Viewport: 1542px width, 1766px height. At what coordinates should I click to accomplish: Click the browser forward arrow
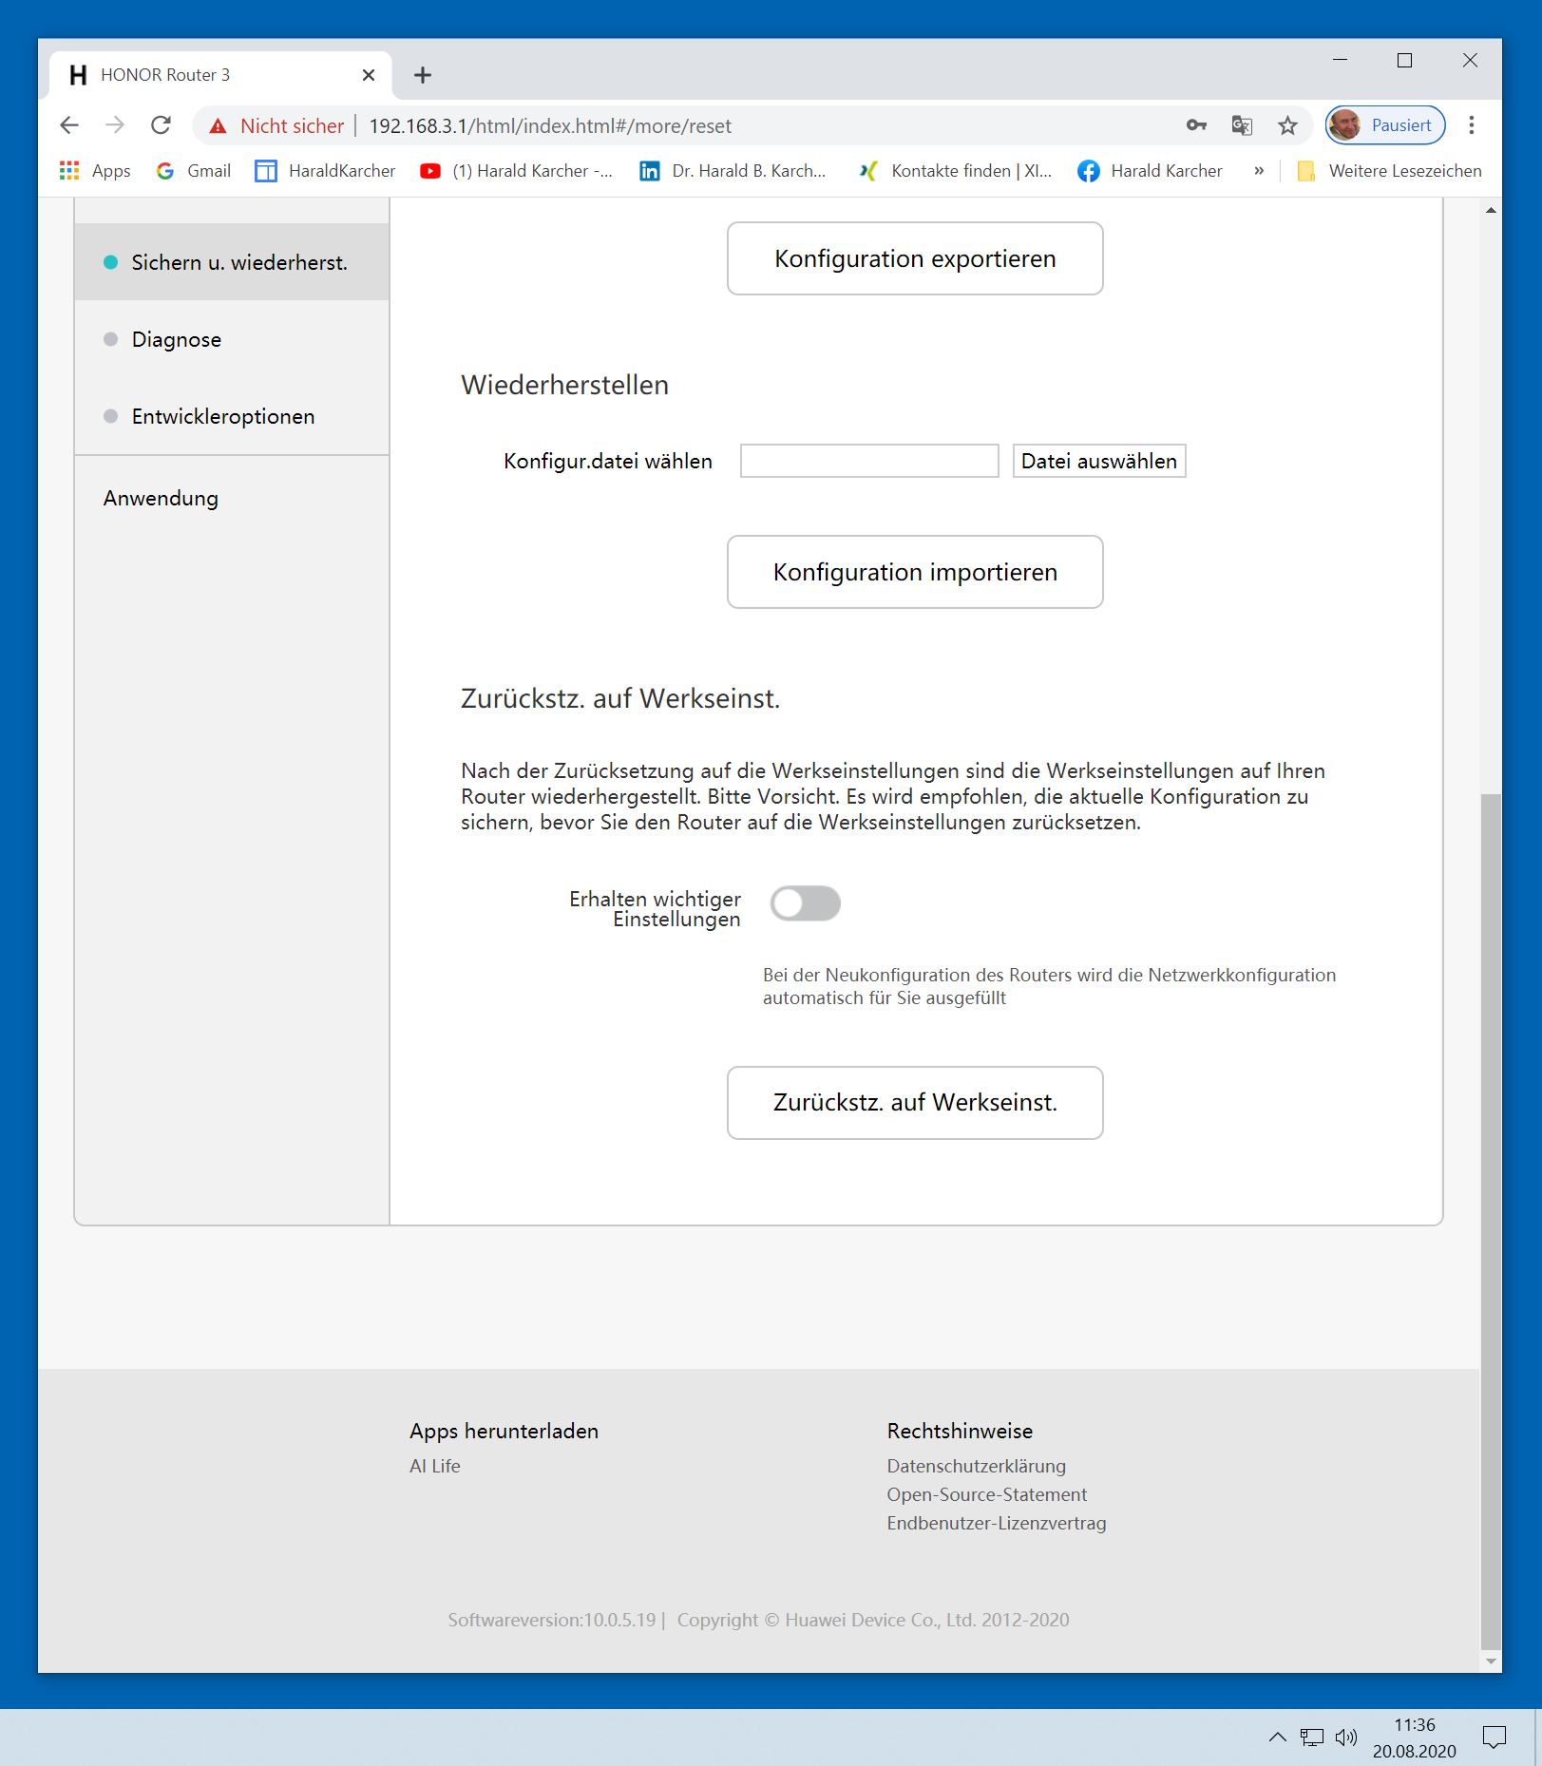tap(115, 125)
